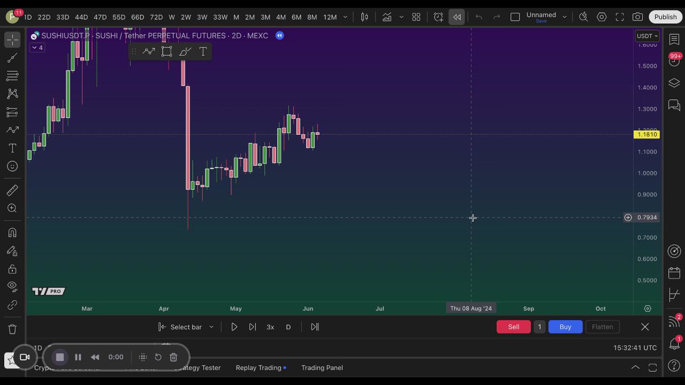685x385 pixels.
Task: Change the D replay interval
Action: [x=288, y=327]
